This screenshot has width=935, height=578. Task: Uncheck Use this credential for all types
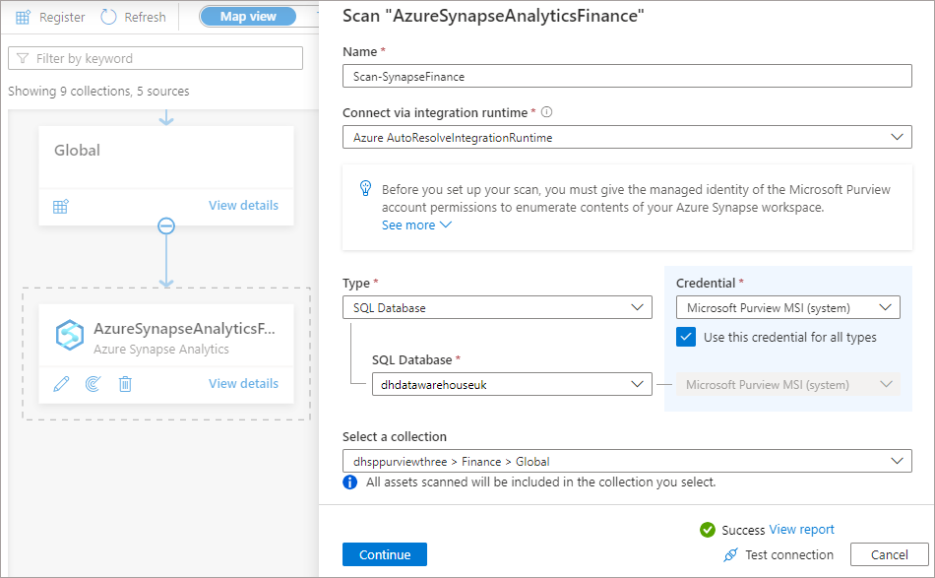point(686,337)
